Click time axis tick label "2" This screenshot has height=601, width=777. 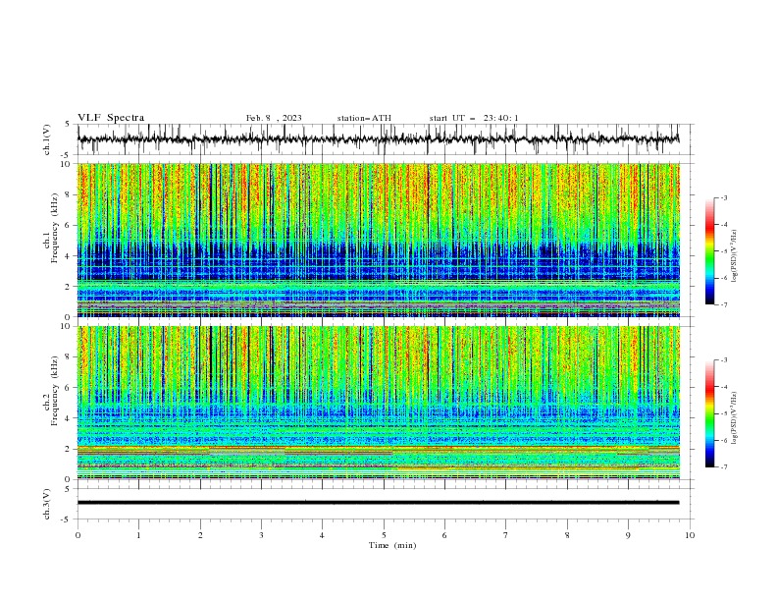click(200, 535)
